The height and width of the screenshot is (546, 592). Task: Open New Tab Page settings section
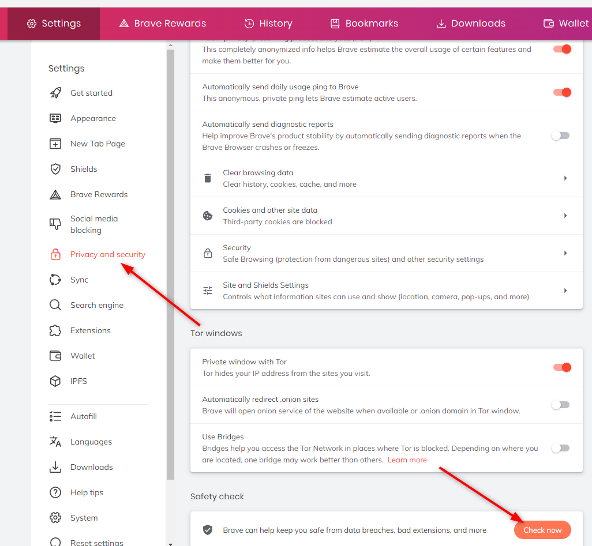click(98, 144)
